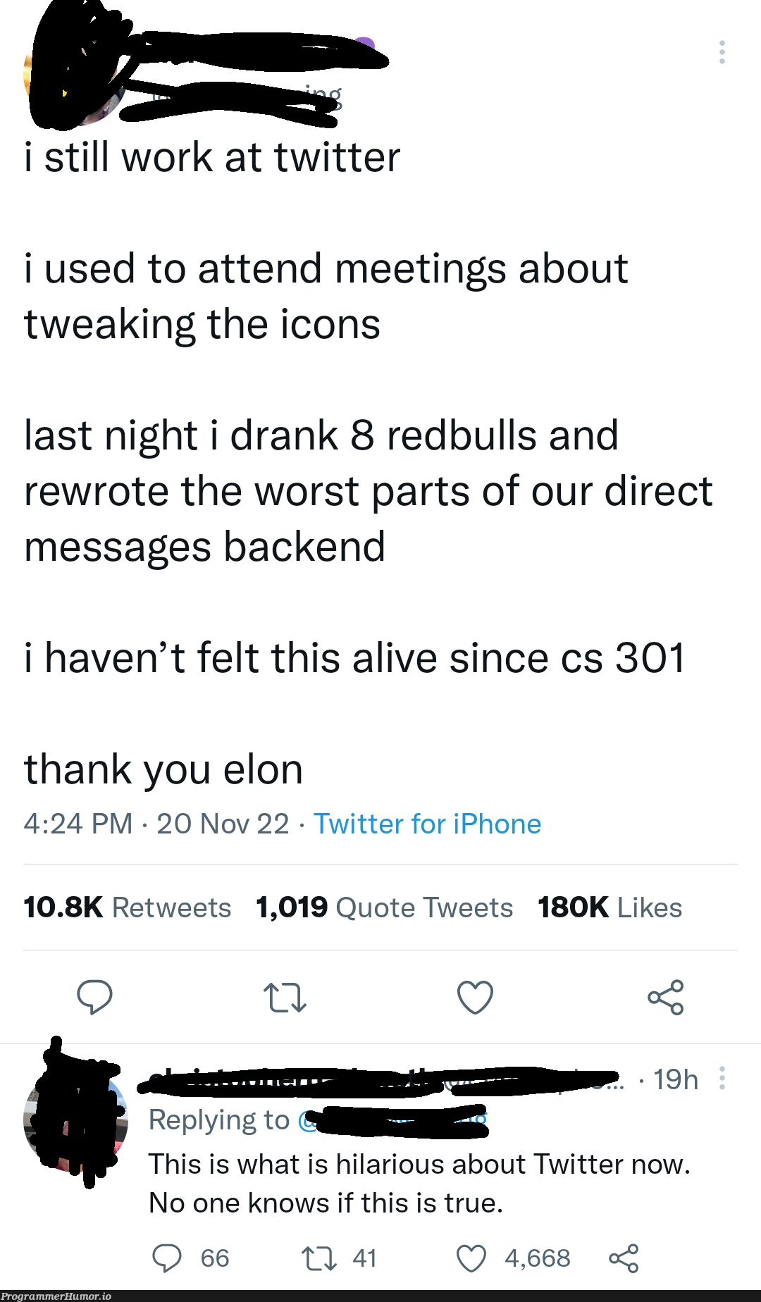Viewport: 761px width, 1302px height.
Task: Retweet the main tweet
Action: click(x=285, y=998)
